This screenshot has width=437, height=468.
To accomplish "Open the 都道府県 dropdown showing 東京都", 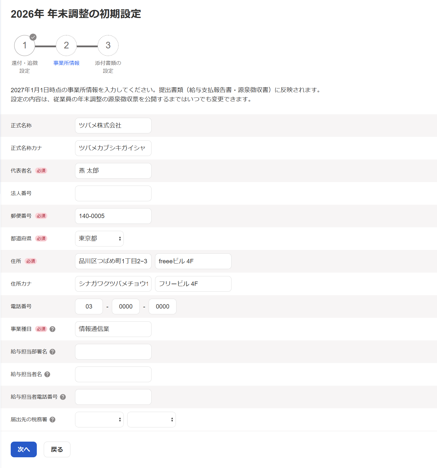I will tap(99, 239).
